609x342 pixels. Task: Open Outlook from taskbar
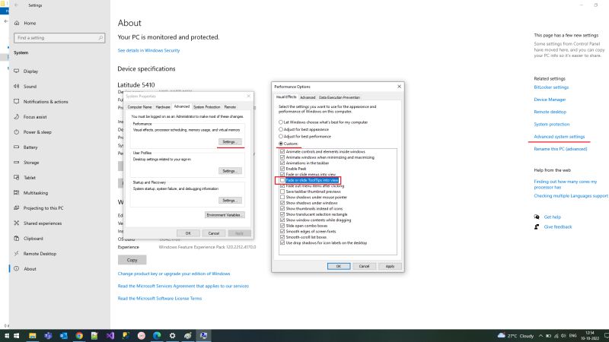pyautogui.click(x=64, y=336)
